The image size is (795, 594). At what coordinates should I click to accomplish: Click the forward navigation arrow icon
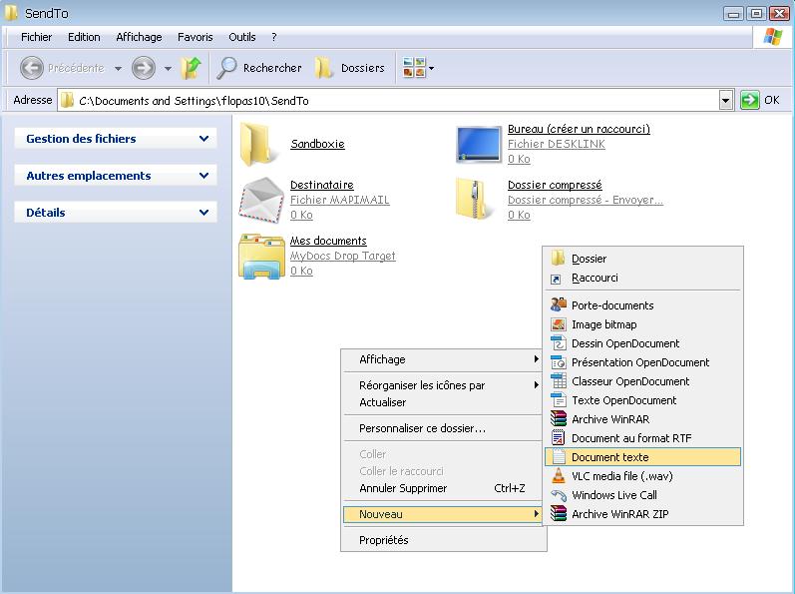coord(144,68)
